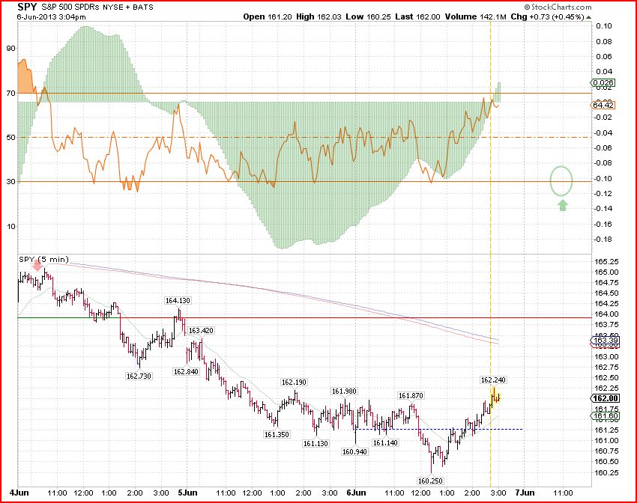Click the 'Volume 142.1M' header value
Screen dimensions: 637x503
tap(476, 16)
